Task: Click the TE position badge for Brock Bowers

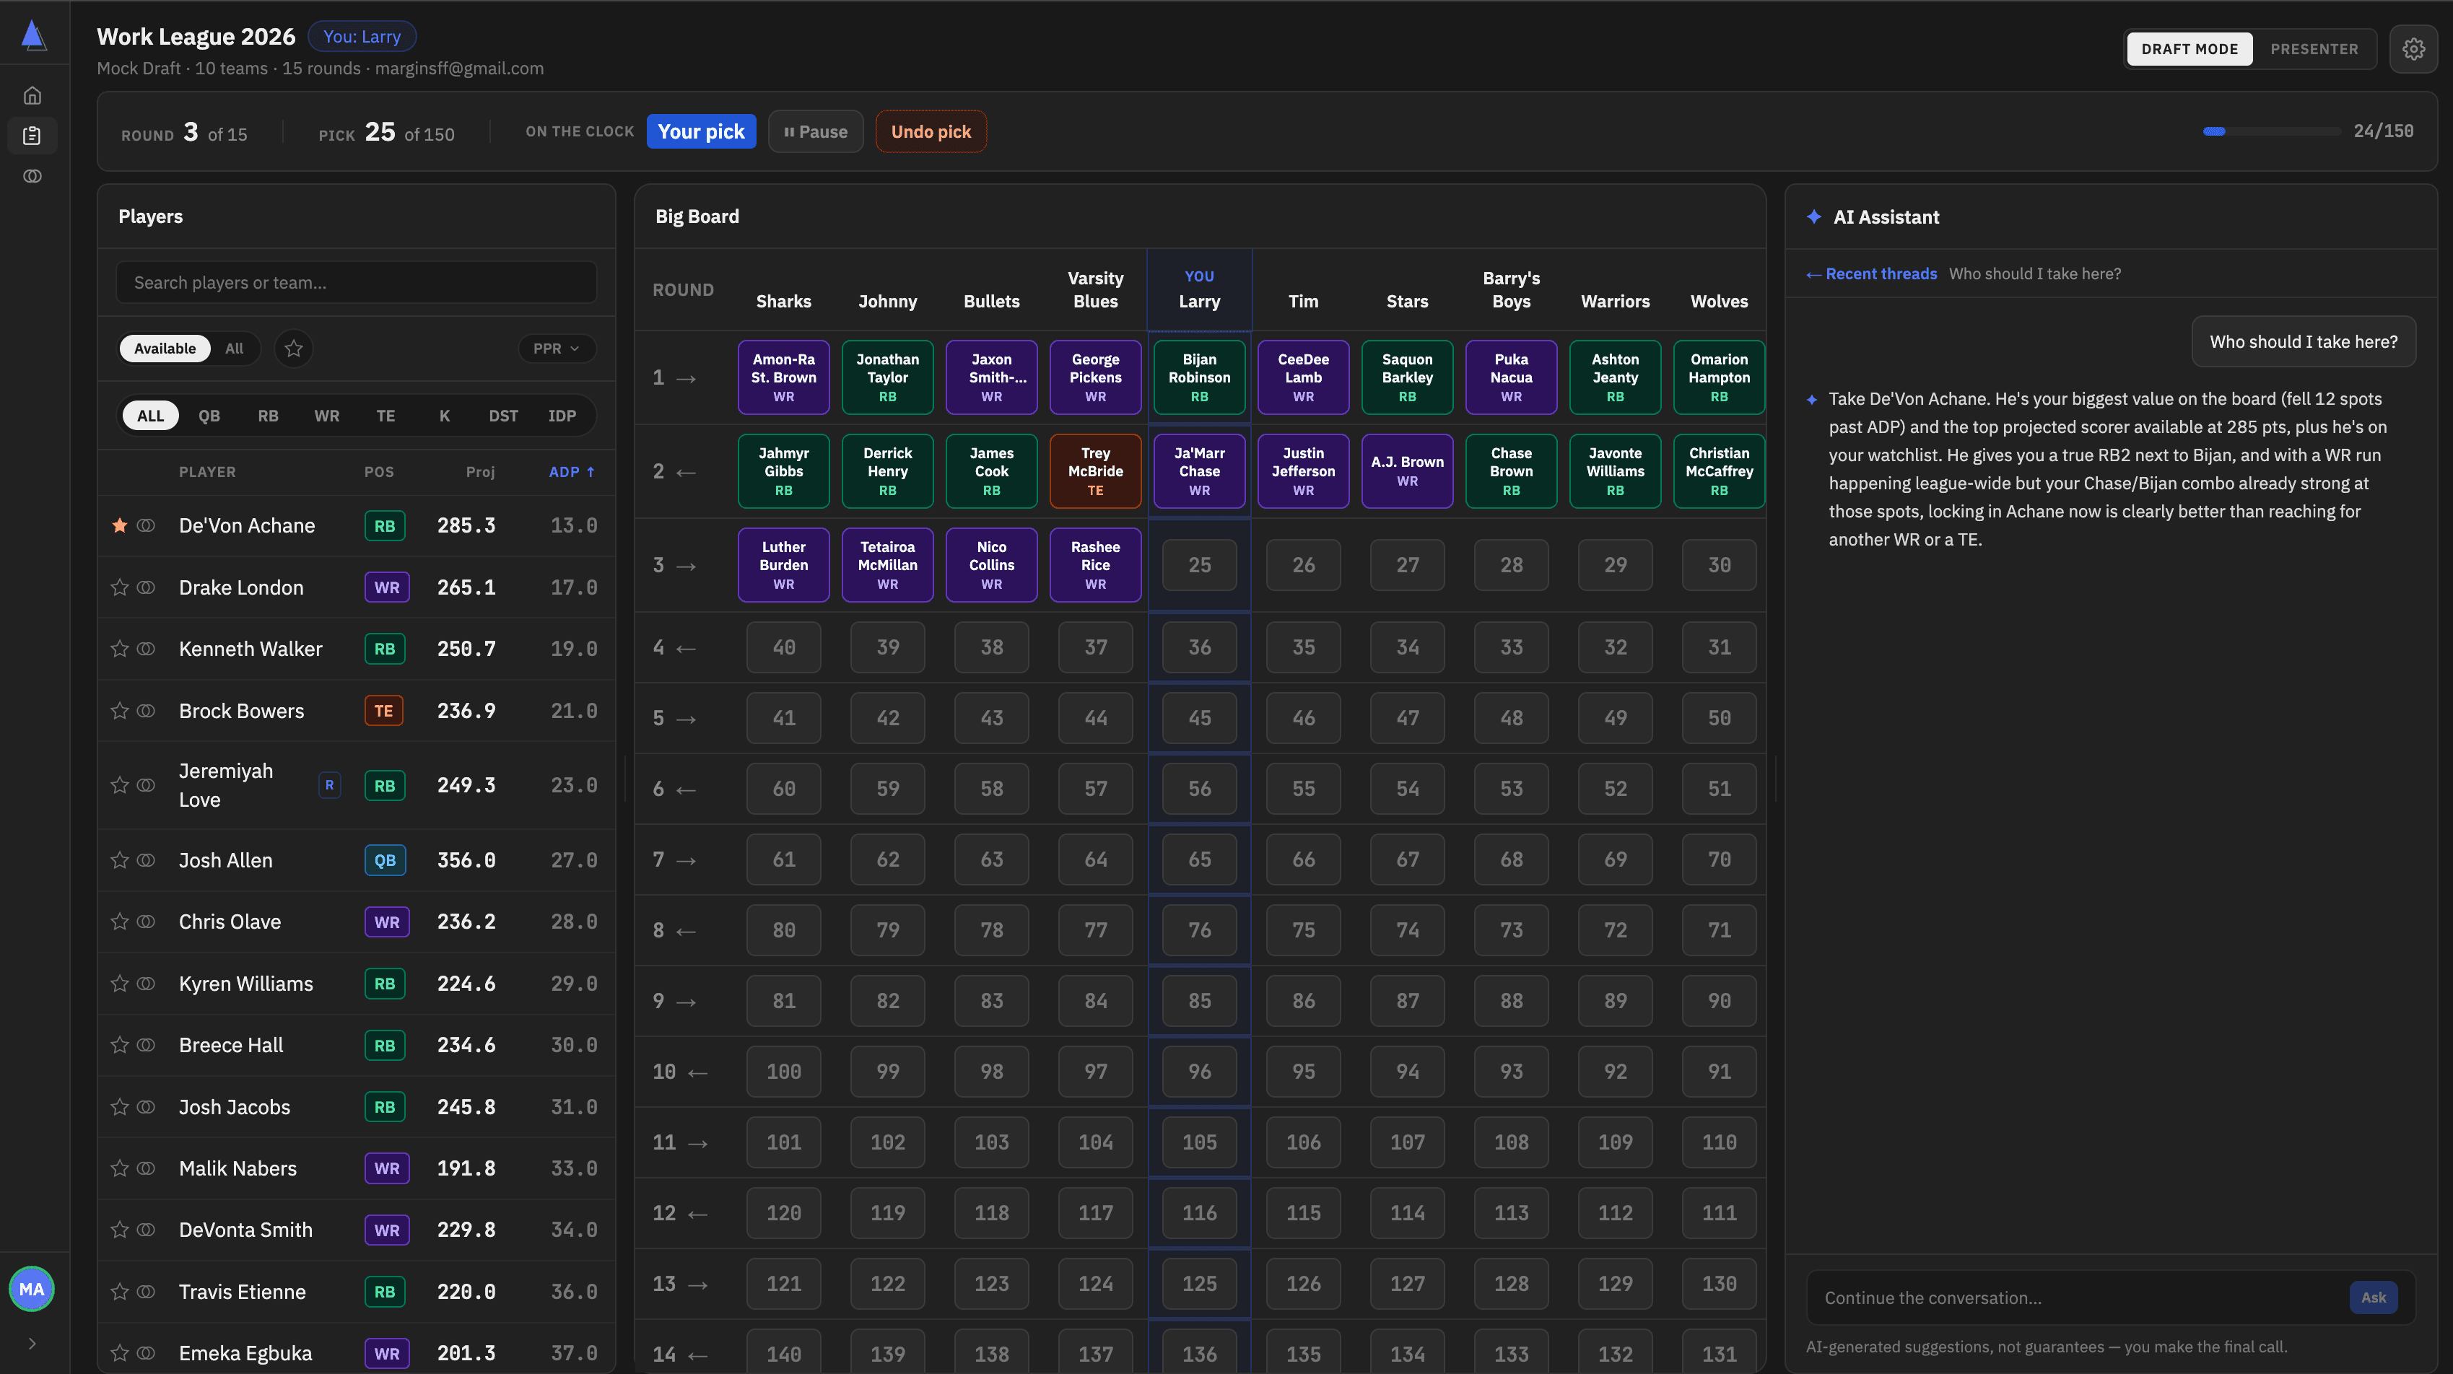Action: click(x=384, y=710)
